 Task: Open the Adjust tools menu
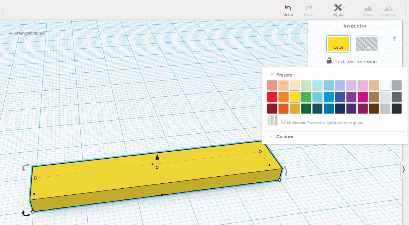click(x=338, y=11)
